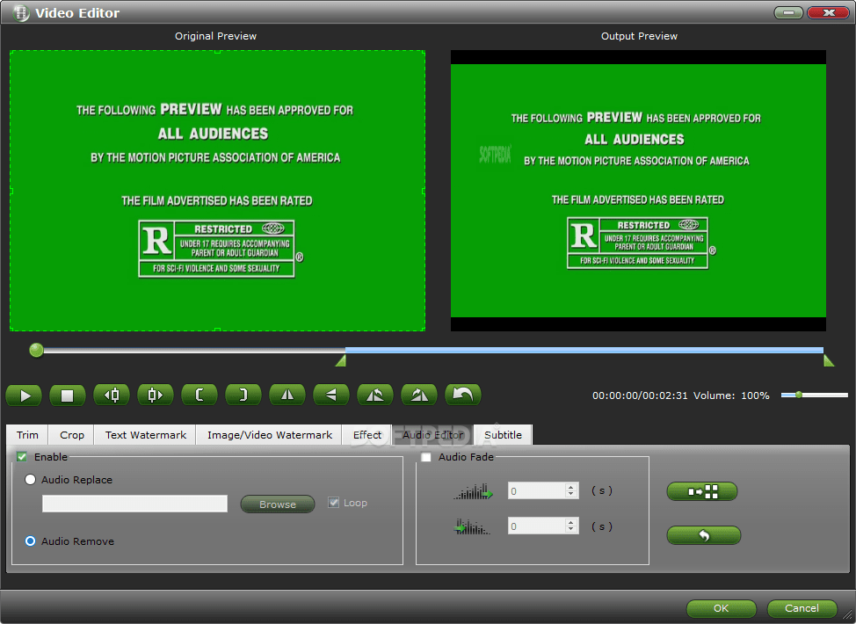Click the Browse button
Viewport: 856px width, 624px height.
point(278,504)
